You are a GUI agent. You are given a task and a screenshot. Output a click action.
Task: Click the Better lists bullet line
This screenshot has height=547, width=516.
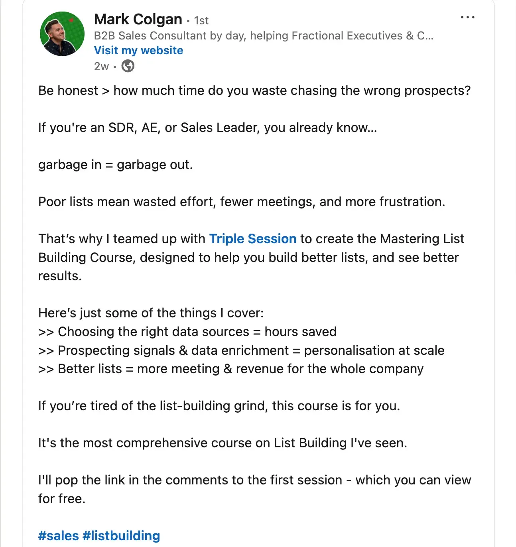click(x=230, y=368)
